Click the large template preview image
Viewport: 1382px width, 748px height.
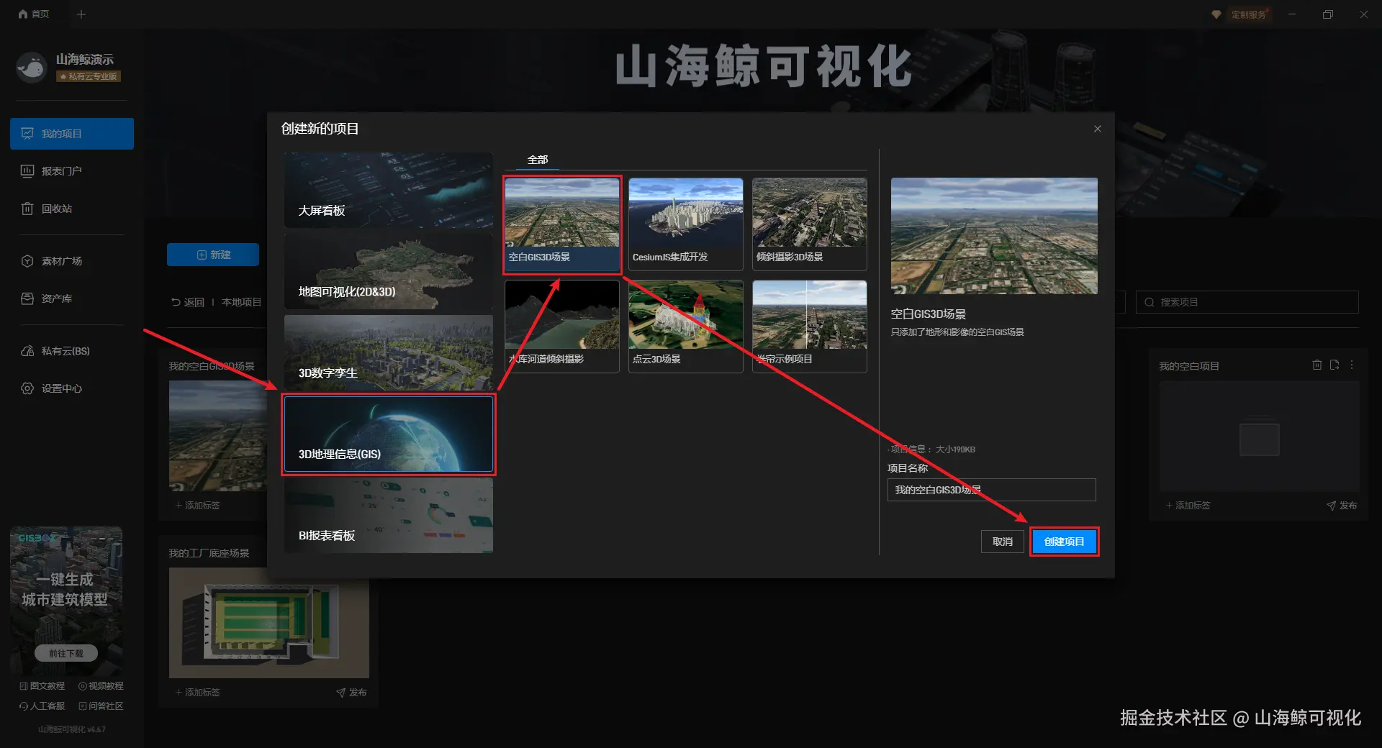[x=994, y=236]
